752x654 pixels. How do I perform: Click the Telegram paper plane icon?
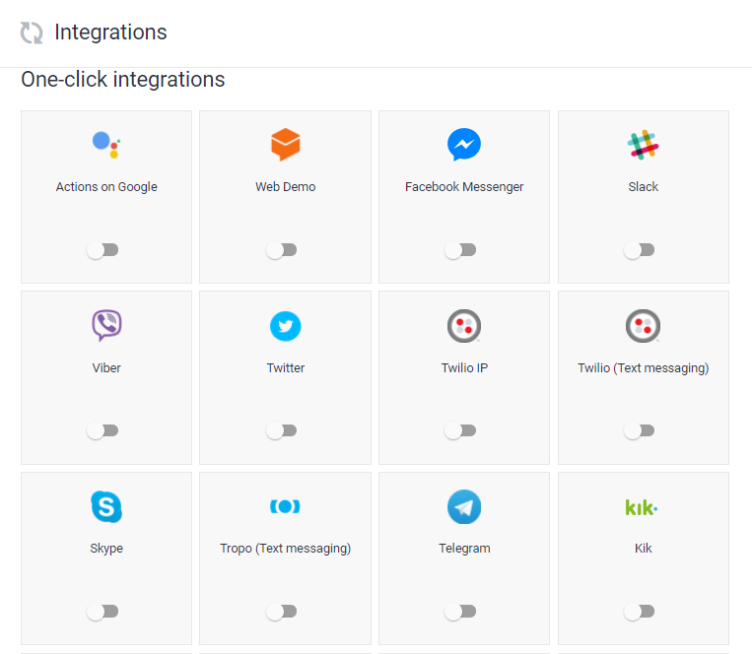coord(464,506)
